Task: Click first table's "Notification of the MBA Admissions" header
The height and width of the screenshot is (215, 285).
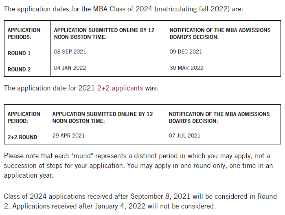Action: [x=220, y=33]
